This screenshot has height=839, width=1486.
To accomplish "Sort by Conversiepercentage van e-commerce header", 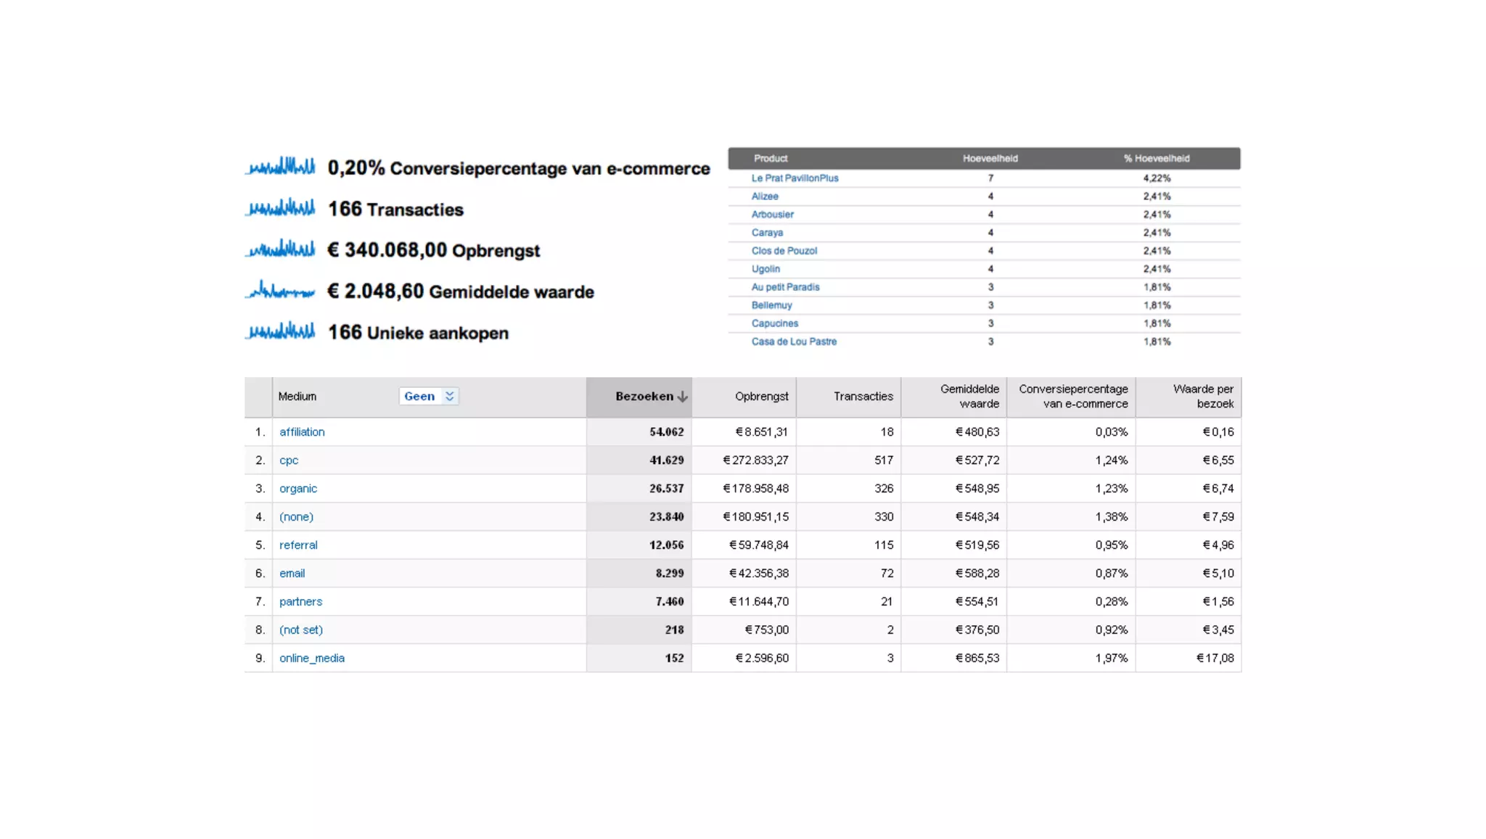I will click(1073, 396).
